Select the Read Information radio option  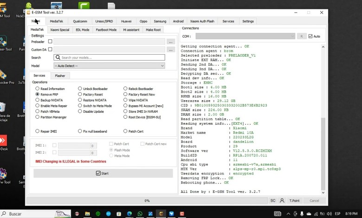pyautogui.click(x=37, y=89)
